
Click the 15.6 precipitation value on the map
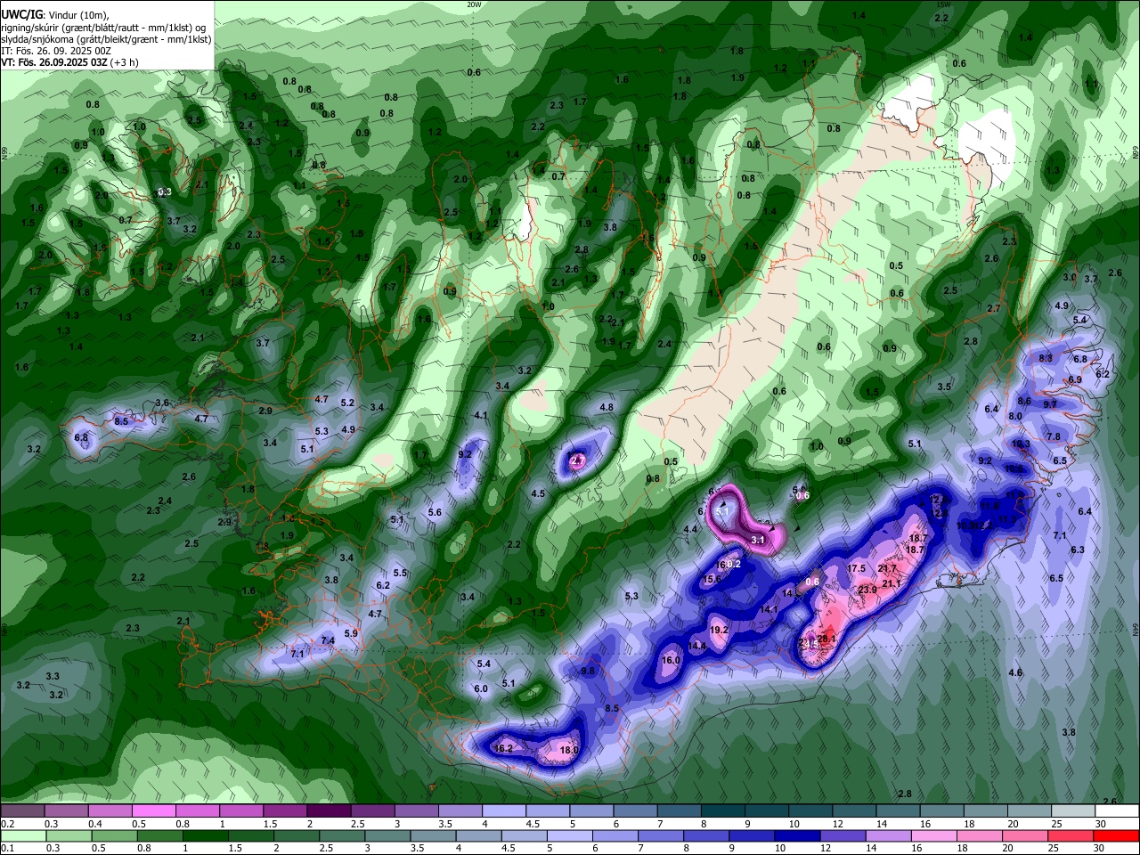pos(712,579)
